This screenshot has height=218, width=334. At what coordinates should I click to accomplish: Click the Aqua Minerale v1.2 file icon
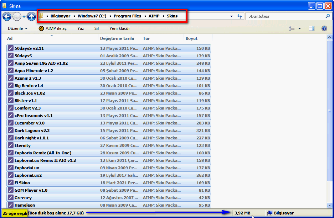11,70
